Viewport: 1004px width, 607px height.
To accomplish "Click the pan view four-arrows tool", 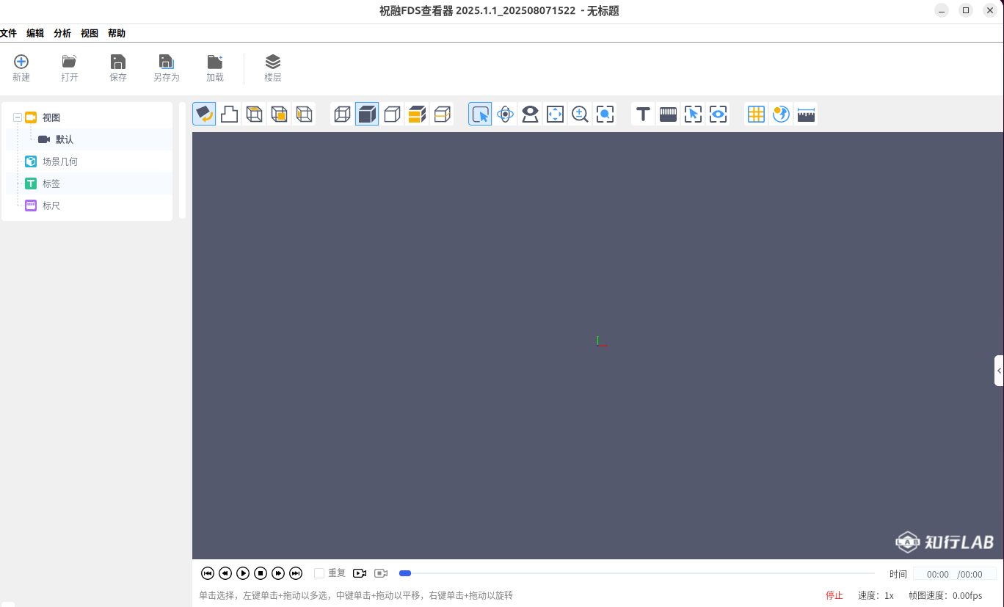I will point(555,114).
